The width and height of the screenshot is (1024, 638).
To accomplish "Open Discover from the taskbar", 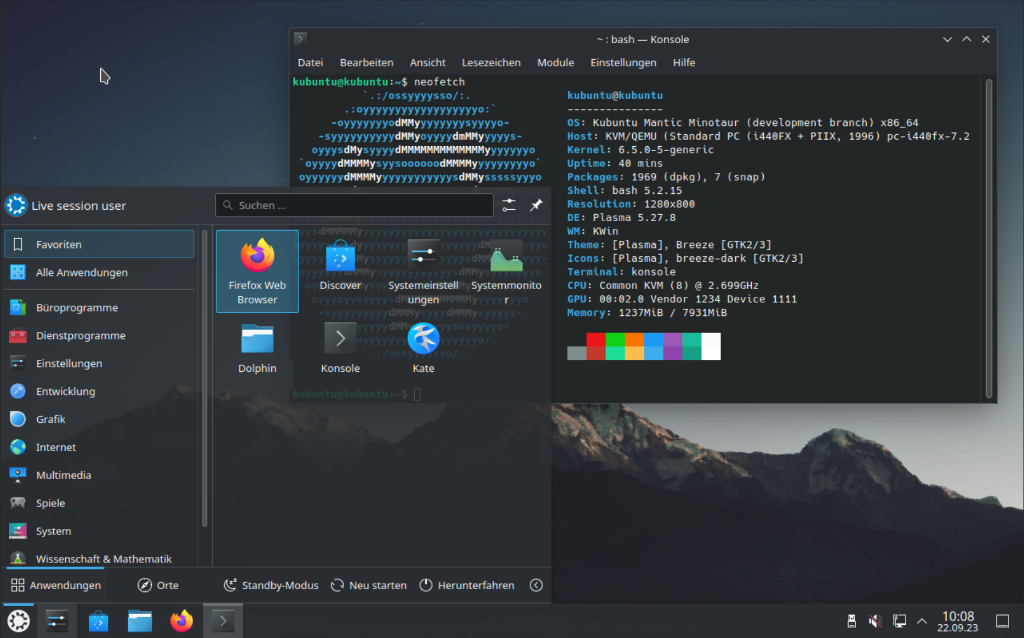I will [98, 620].
